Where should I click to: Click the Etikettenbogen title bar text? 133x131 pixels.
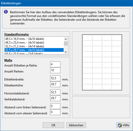tap(11, 3)
